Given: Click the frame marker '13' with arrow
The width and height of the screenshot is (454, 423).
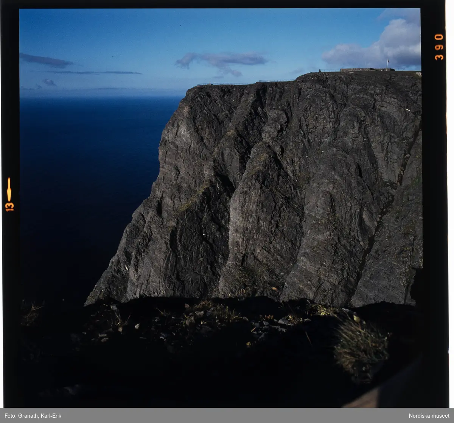Looking at the screenshot, I should pyautogui.click(x=9, y=194).
